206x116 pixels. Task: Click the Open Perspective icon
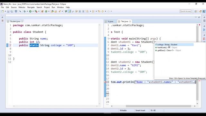click(x=196, y=12)
